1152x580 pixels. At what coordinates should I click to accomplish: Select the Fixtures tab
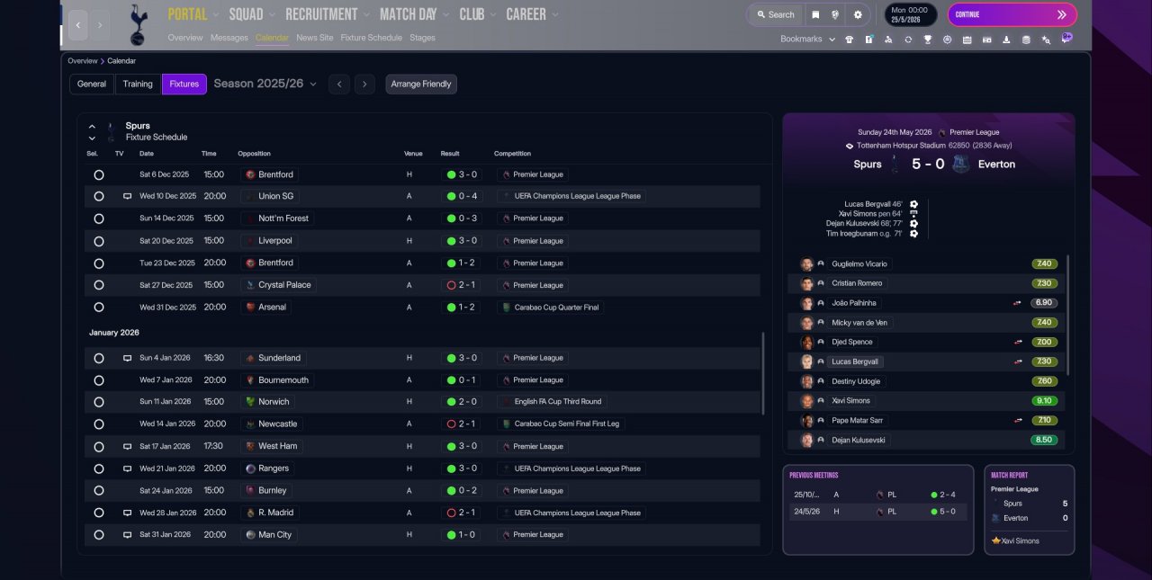[184, 85]
